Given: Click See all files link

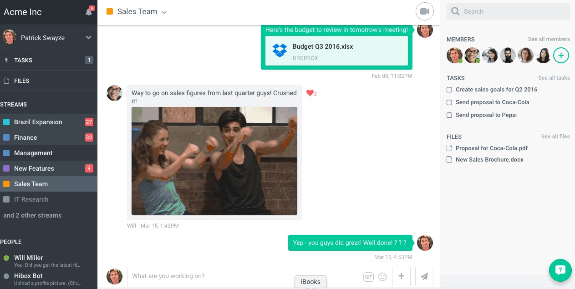Looking at the screenshot, I should coord(555,137).
